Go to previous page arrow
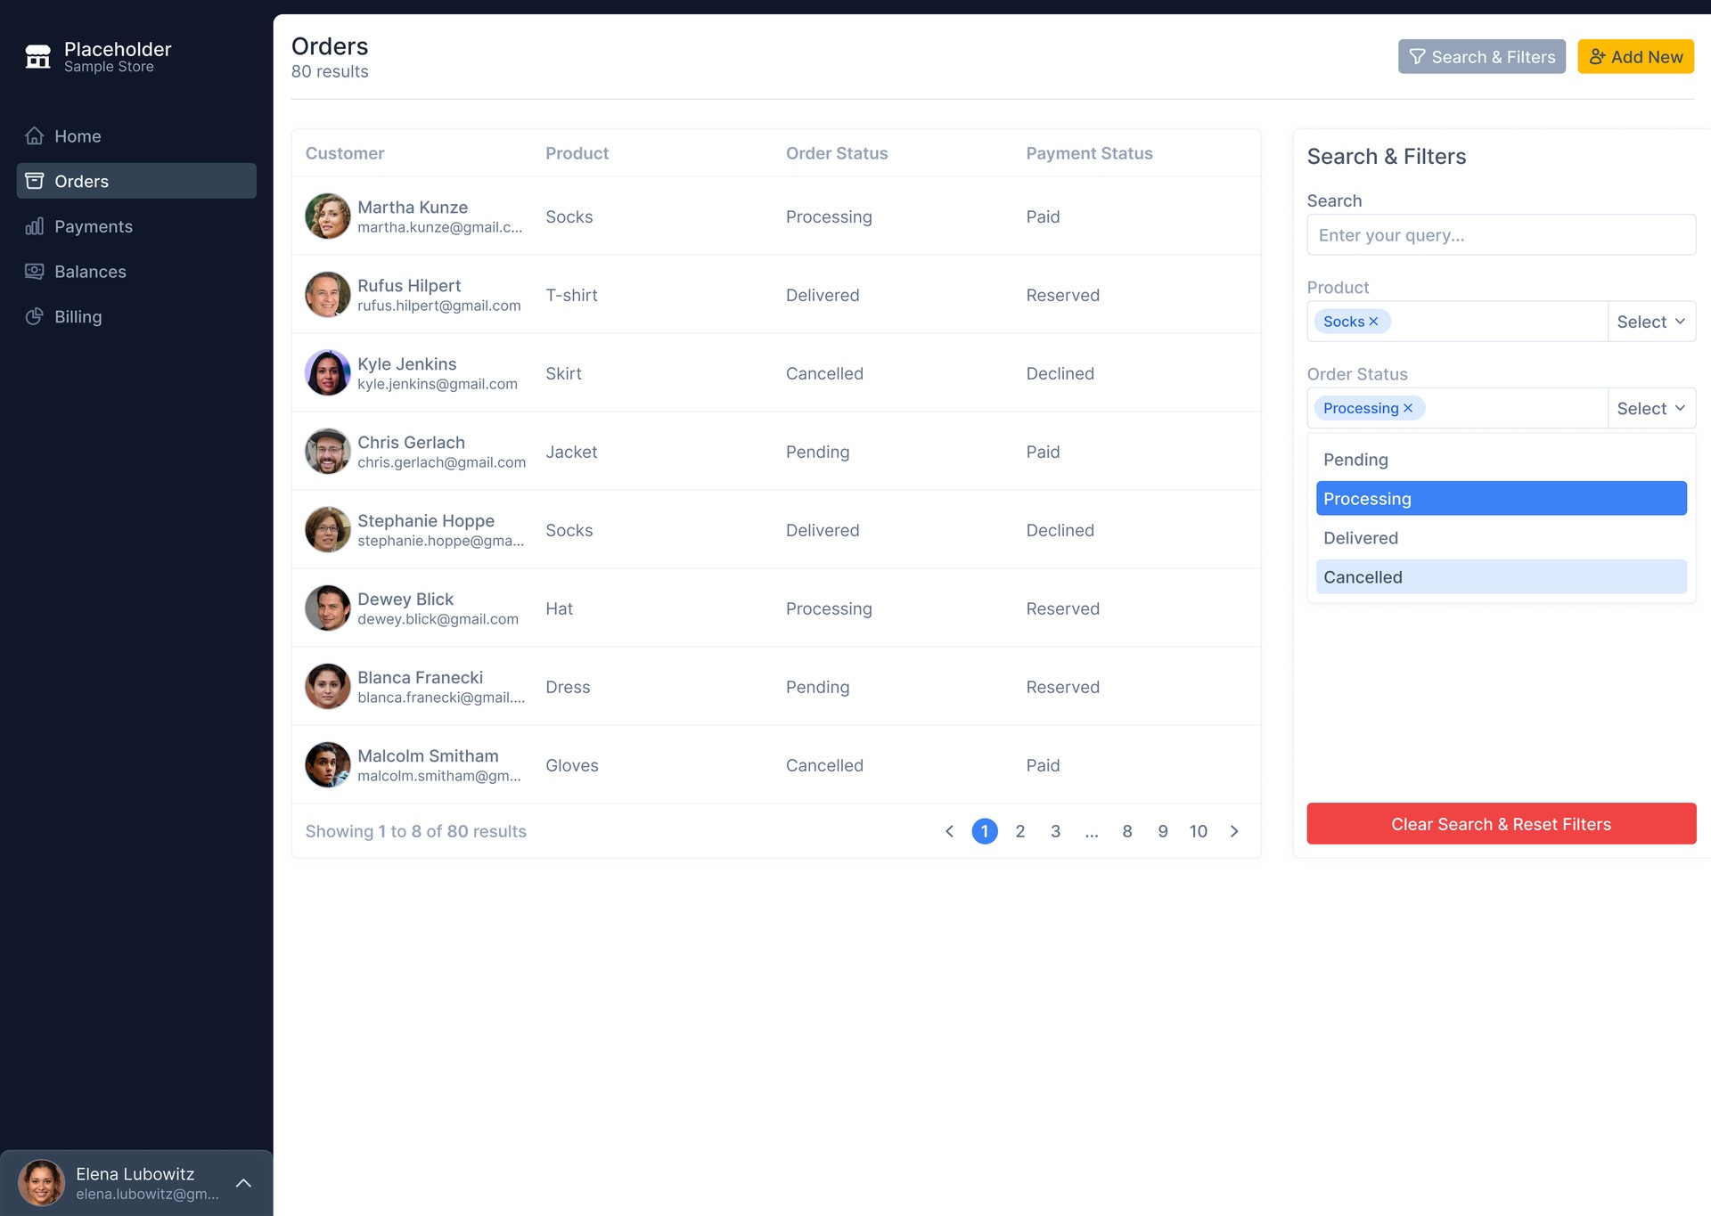 tap(949, 831)
